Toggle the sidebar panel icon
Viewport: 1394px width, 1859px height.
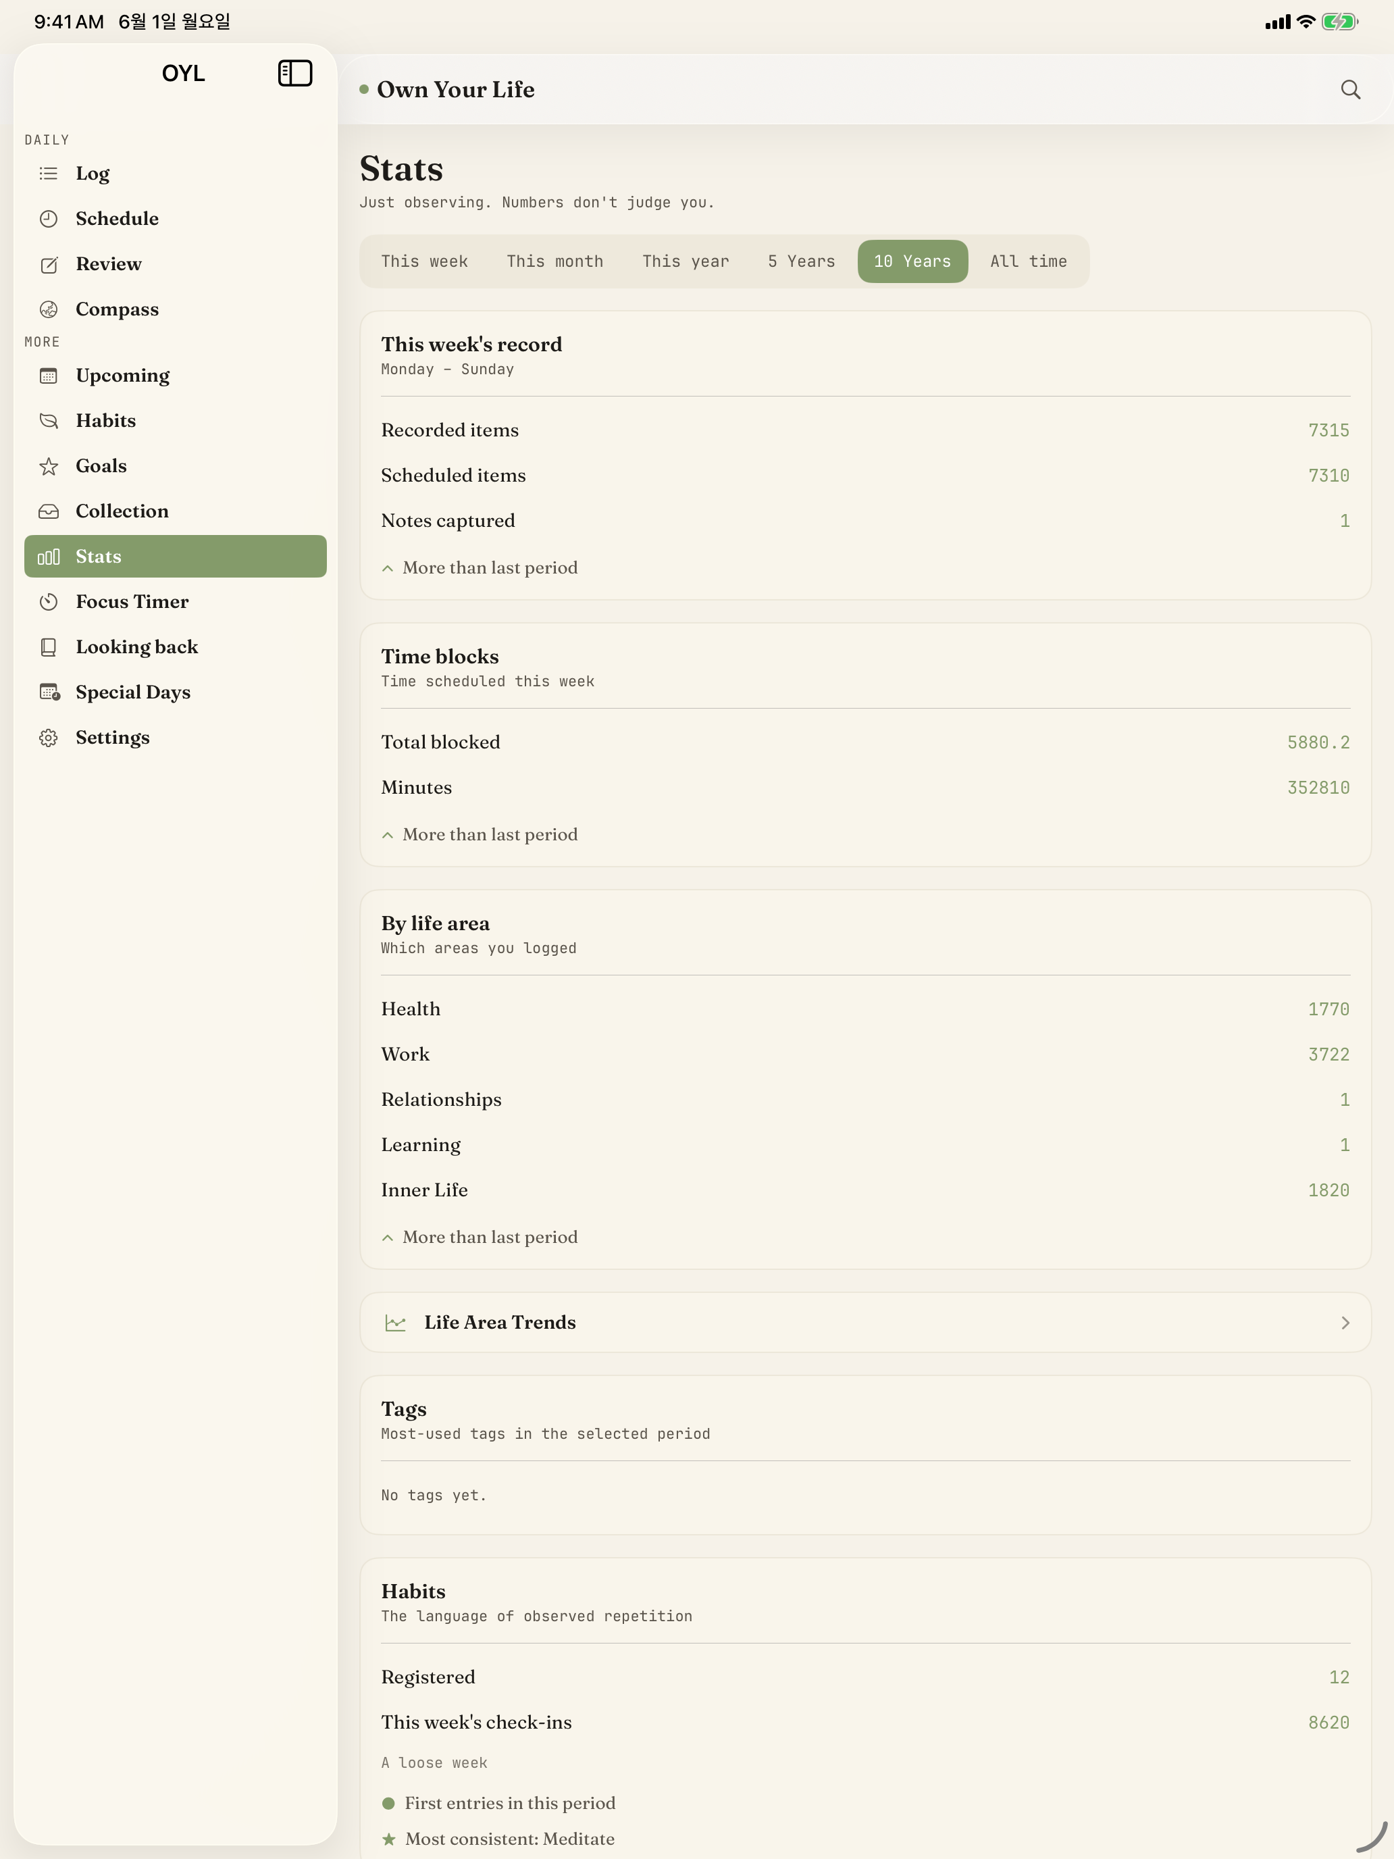[295, 73]
